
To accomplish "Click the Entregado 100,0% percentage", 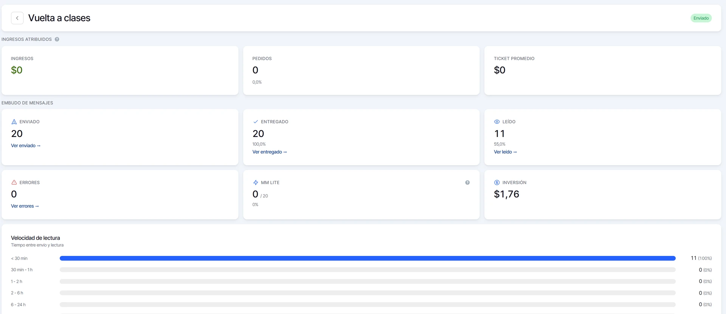I will coord(259,144).
